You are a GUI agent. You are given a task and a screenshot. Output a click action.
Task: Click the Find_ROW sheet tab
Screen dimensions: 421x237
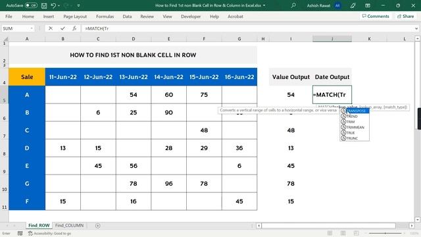(x=39, y=225)
